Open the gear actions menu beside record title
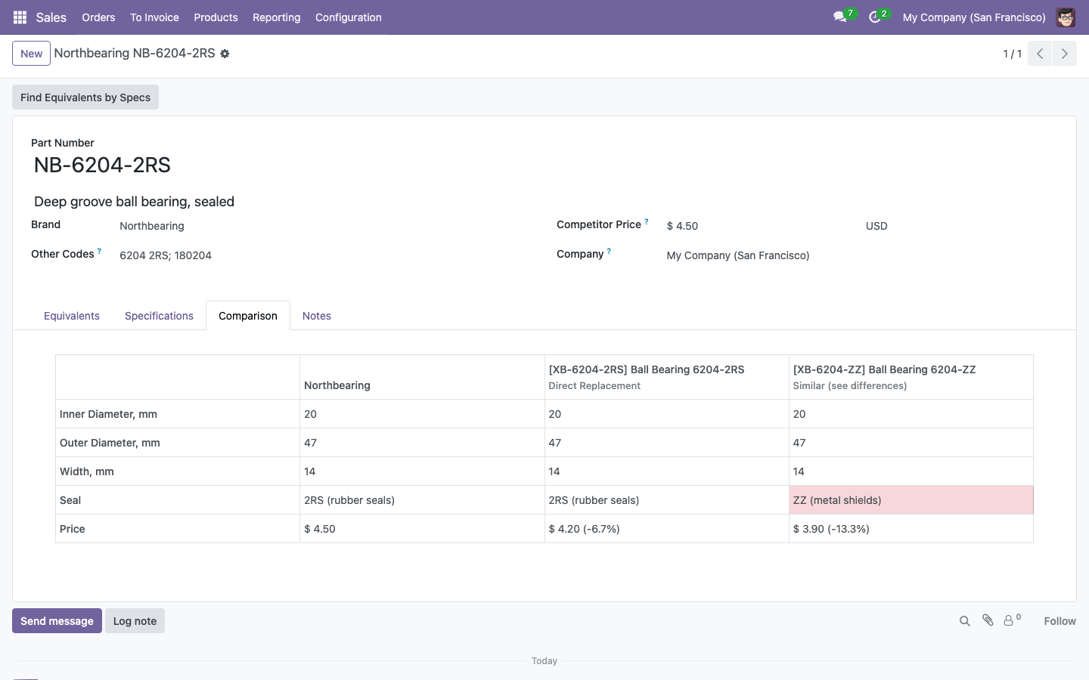Image resolution: width=1089 pixels, height=680 pixels. coord(225,54)
